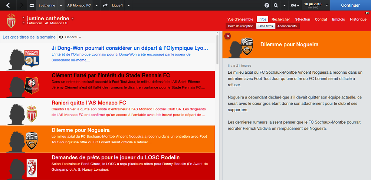Expand the AS Monaco FC dropdown arrow
The image size is (371, 180).
[x=96, y=6]
